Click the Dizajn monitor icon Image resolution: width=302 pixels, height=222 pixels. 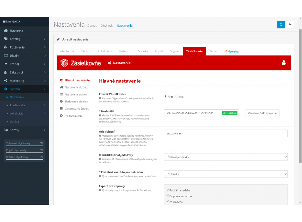(6, 55)
